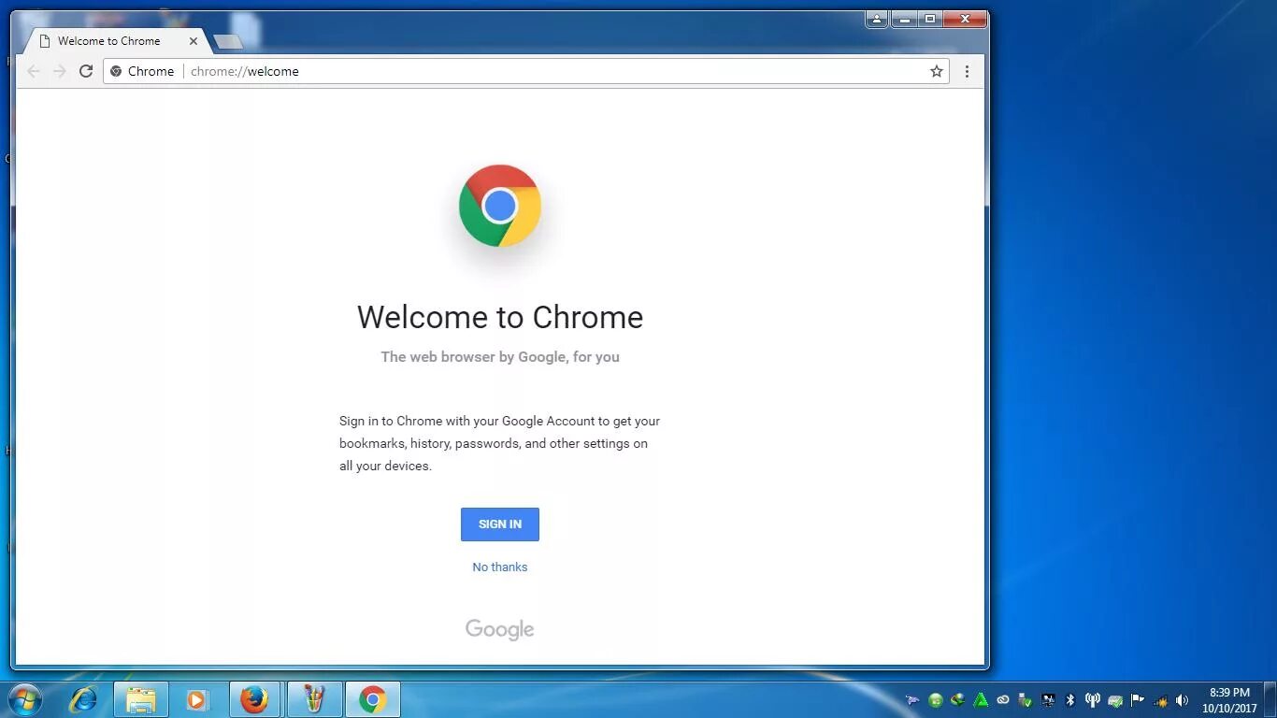This screenshot has width=1277, height=718.
Task: Open a new tab
Action: pos(227,41)
